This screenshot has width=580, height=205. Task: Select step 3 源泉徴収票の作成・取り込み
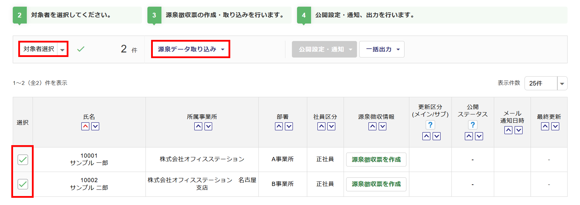point(219,15)
